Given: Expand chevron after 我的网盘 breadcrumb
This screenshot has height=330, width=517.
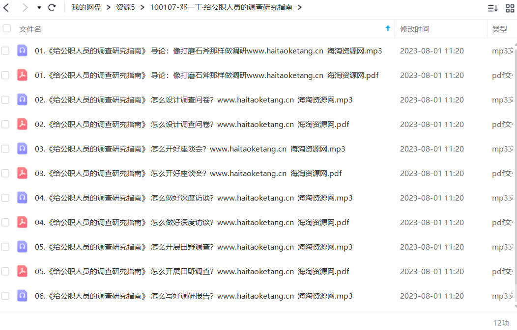Looking at the screenshot, I should tap(108, 7).
